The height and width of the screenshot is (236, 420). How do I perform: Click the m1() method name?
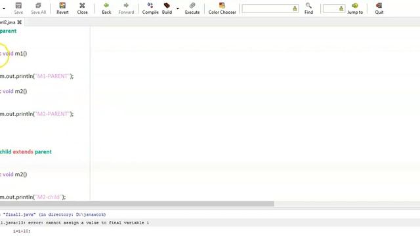21,54
